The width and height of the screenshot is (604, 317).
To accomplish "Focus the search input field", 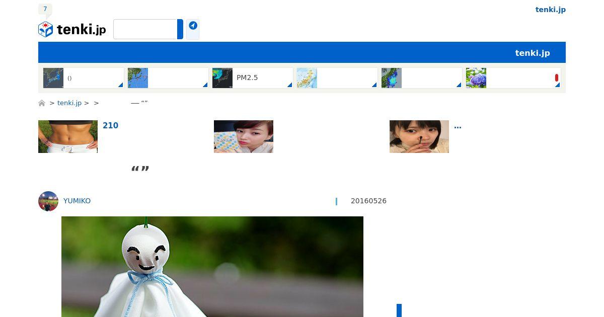I will click(x=145, y=29).
